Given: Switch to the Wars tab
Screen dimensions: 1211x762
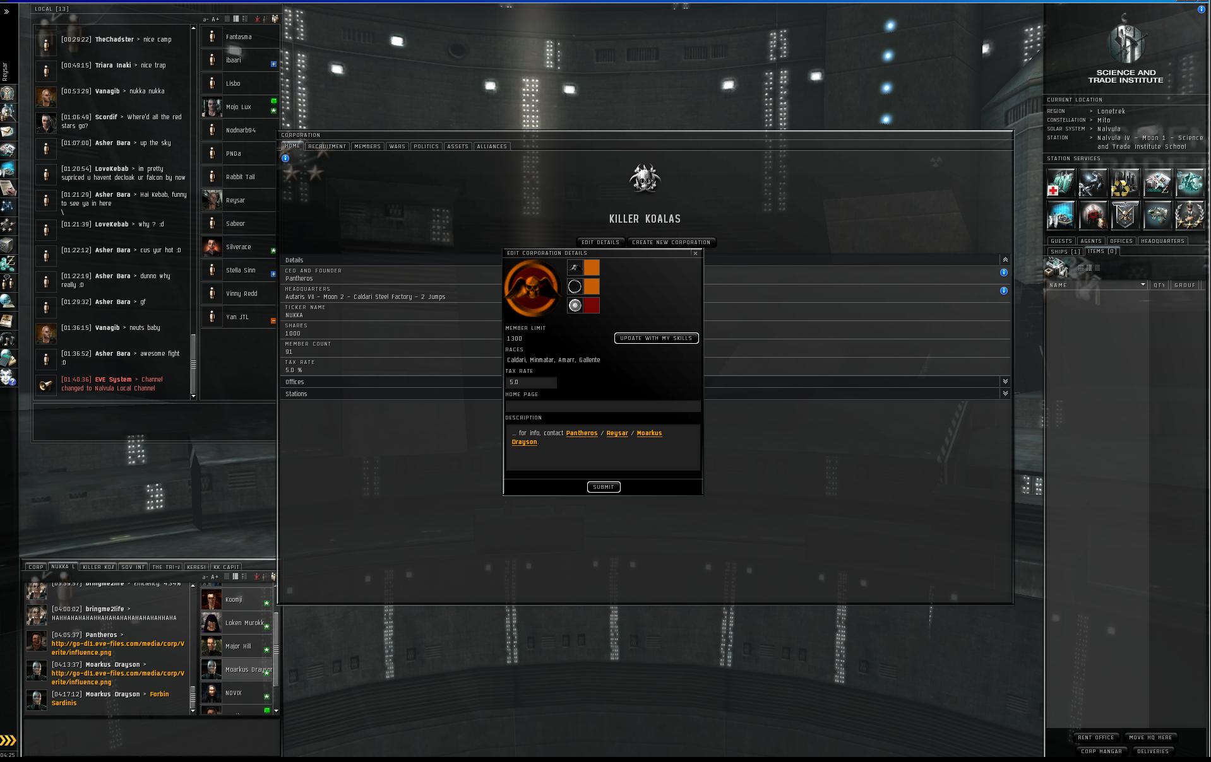Looking at the screenshot, I should point(397,146).
